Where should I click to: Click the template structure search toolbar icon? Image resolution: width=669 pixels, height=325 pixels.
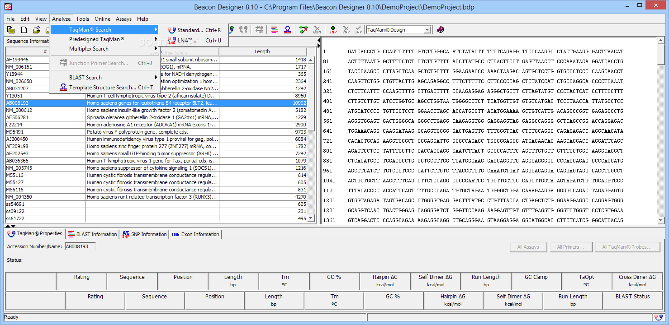point(287,30)
